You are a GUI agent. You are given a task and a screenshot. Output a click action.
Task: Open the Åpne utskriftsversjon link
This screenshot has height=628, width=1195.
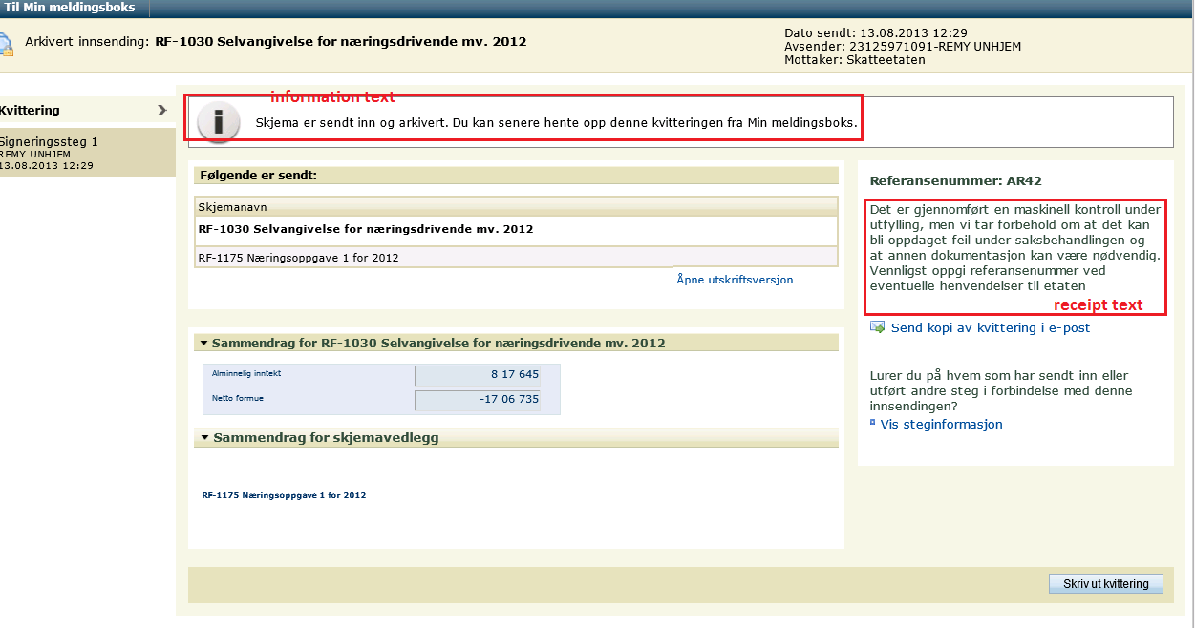[x=734, y=280]
